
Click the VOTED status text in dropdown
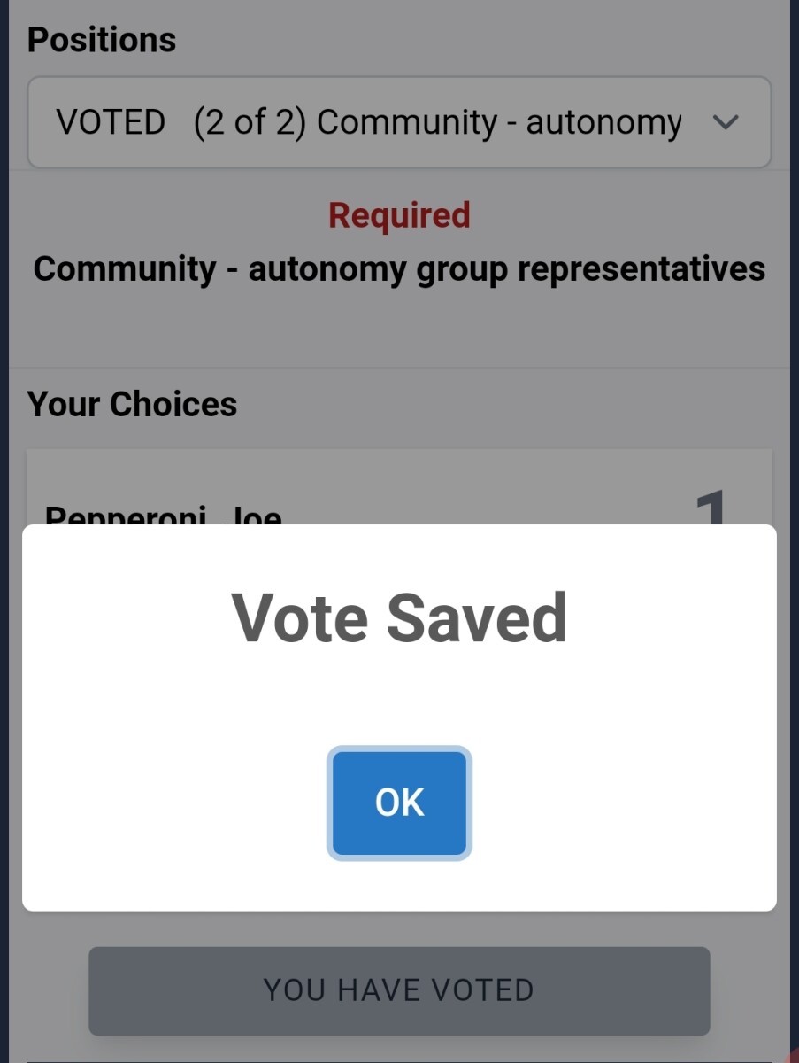[x=111, y=122]
